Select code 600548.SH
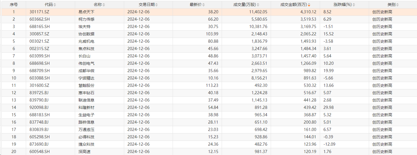The width and height of the screenshot is (417, 155). (39, 152)
